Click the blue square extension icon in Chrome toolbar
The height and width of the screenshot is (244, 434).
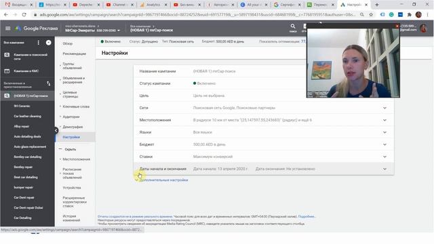tap(400, 15)
